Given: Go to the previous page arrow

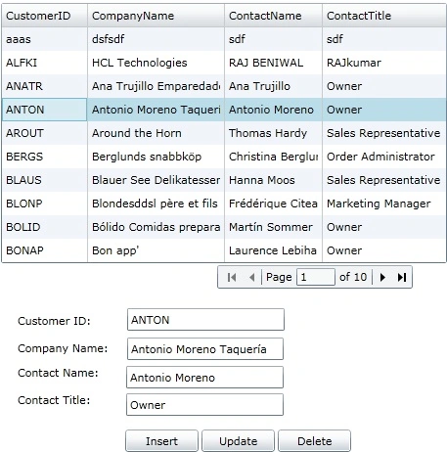Looking at the screenshot, I should click(251, 277).
